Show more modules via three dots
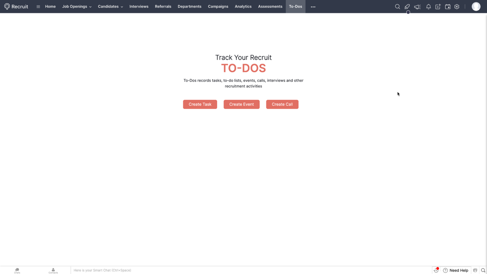 (x=313, y=6)
